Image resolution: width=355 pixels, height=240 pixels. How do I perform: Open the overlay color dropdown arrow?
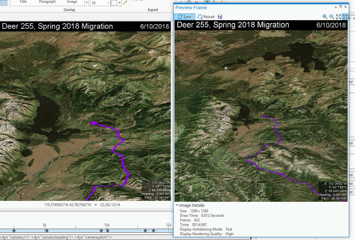pyautogui.click(x=119, y=3)
